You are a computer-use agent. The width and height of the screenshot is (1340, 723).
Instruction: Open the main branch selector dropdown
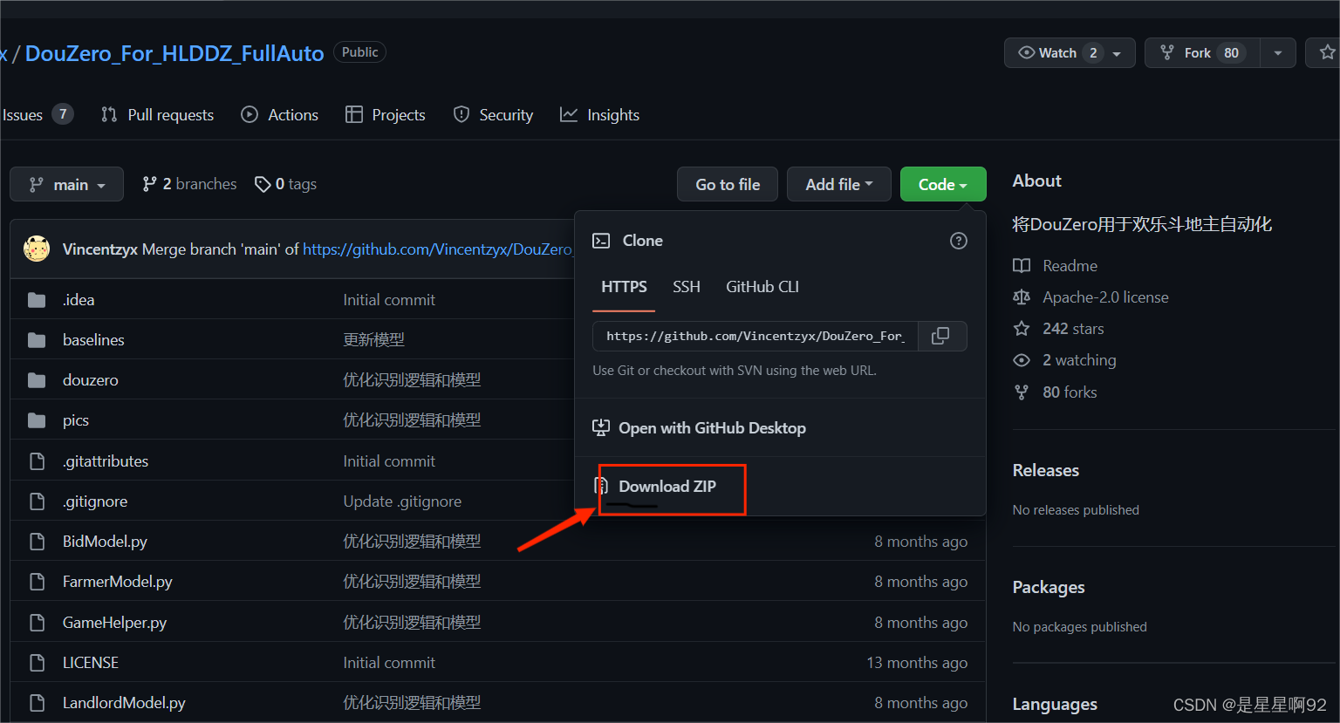[66, 184]
